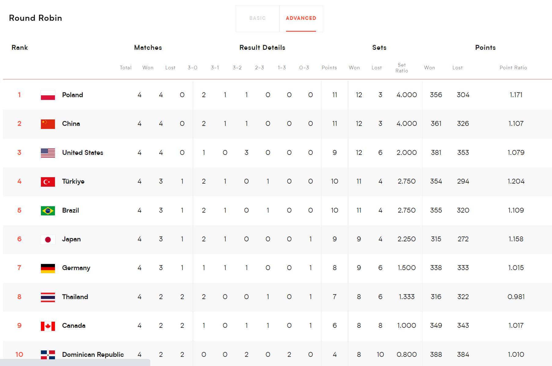Screen dimensions: 552x366
Task: Click the Dominican Republic flag icon
Action: point(48,355)
